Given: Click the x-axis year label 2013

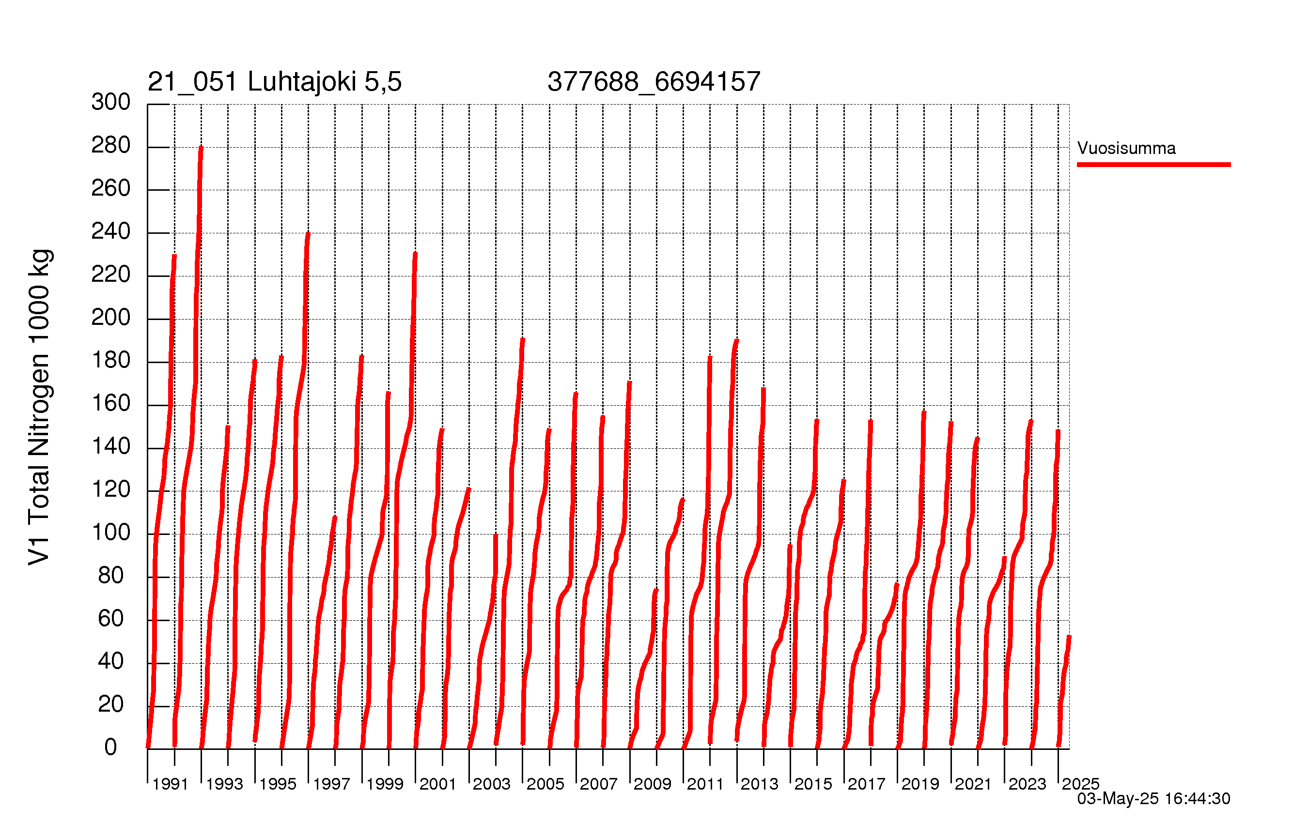Looking at the screenshot, I should point(760,784).
